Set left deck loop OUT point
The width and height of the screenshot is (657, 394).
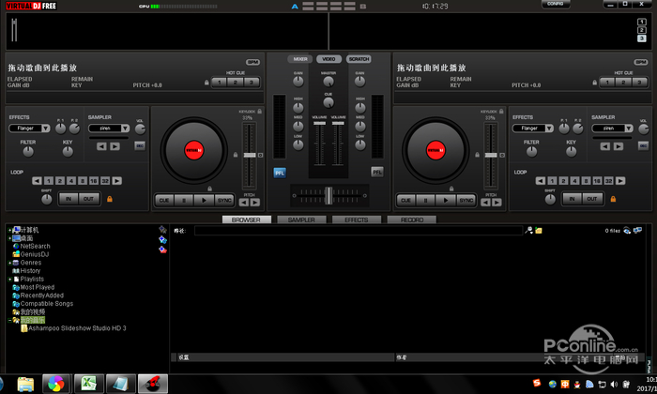click(x=88, y=199)
